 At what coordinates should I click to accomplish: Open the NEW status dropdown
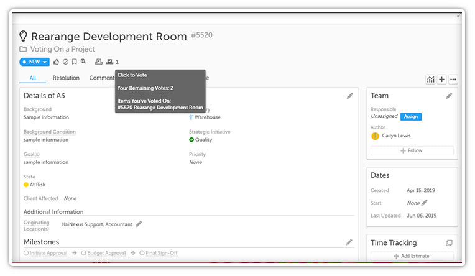[34, 62]
